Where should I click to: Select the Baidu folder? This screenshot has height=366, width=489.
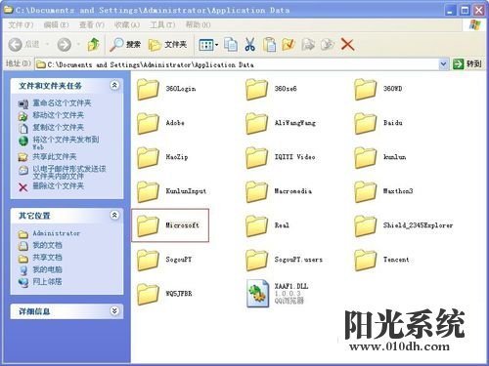(378, 123)
